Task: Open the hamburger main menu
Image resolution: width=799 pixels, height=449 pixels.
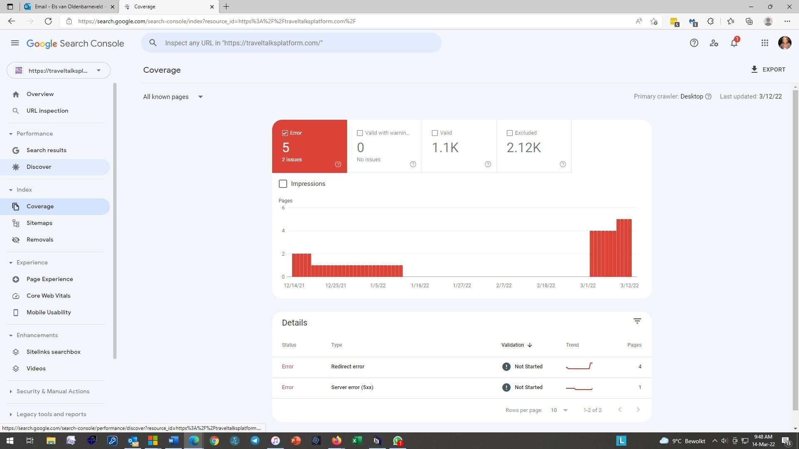Action: pos(15,43)
